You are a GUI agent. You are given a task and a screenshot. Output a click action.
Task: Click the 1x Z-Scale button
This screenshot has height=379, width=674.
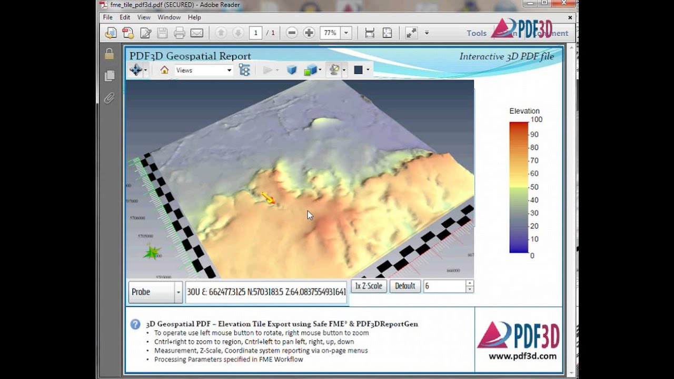point(369,286)
